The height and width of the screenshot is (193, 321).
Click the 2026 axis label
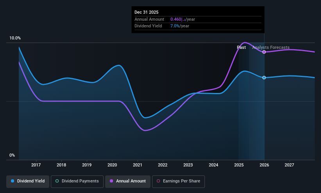pyautogui.click(x=264, y=165)
